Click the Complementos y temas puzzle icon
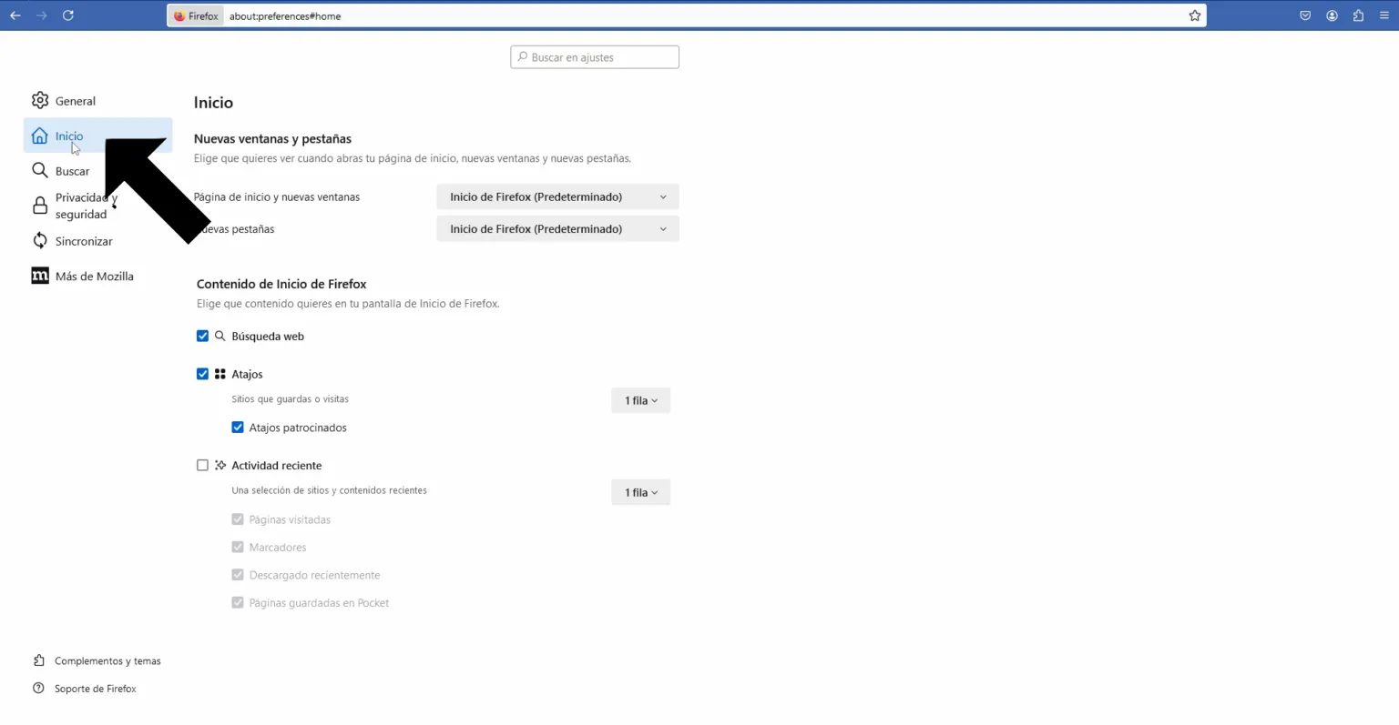This screenshot has height=725, width=1399. click(x=39, y=660)
